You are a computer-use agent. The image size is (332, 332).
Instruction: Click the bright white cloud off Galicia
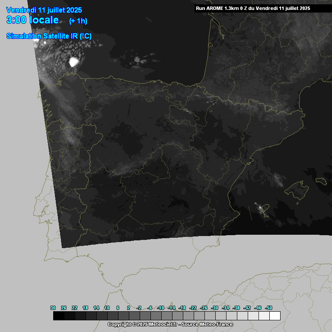coord(74,62)
